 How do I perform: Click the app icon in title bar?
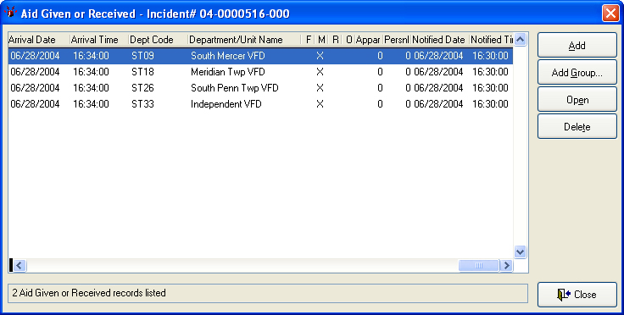[10, 13]
